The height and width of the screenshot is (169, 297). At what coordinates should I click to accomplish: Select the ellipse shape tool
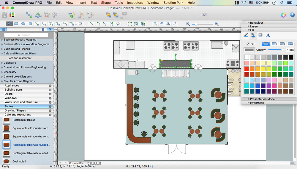[23, 24]
